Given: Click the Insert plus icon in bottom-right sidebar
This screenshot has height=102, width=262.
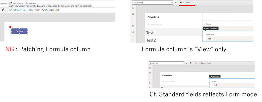Looking at the screenshot, I should (x=150, y=78).
